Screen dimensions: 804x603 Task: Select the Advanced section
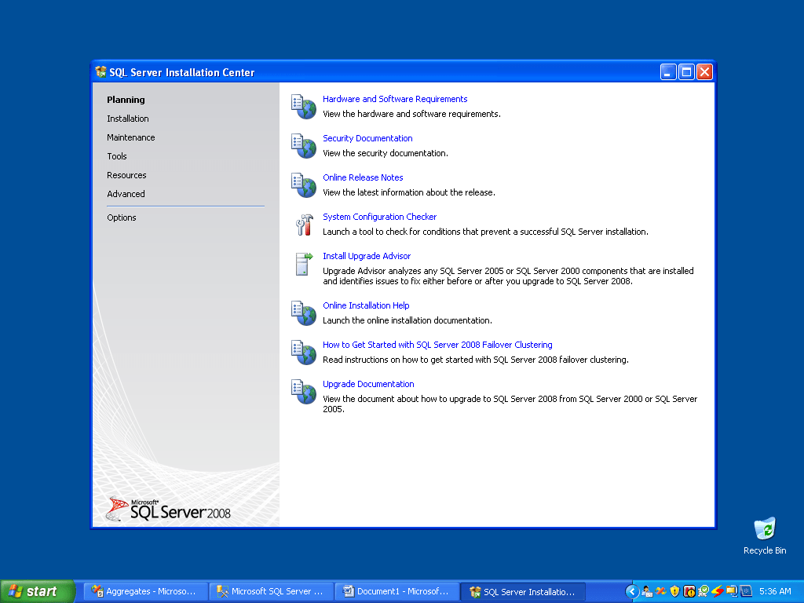pos(126,194)
